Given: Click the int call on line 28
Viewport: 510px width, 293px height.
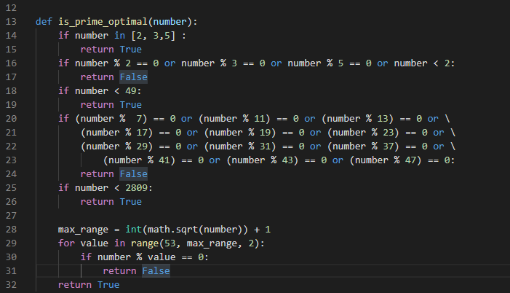Looking at the screenshot, I should pos(133,230).
